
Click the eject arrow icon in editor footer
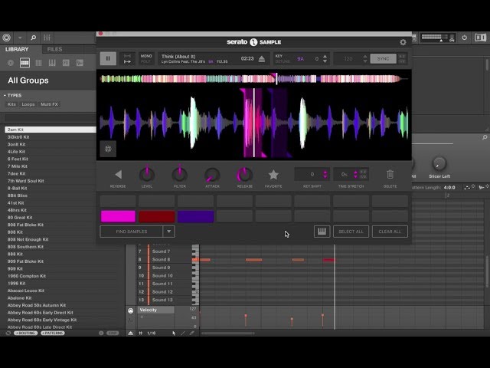pyautogui.click(x=131, y=333)
